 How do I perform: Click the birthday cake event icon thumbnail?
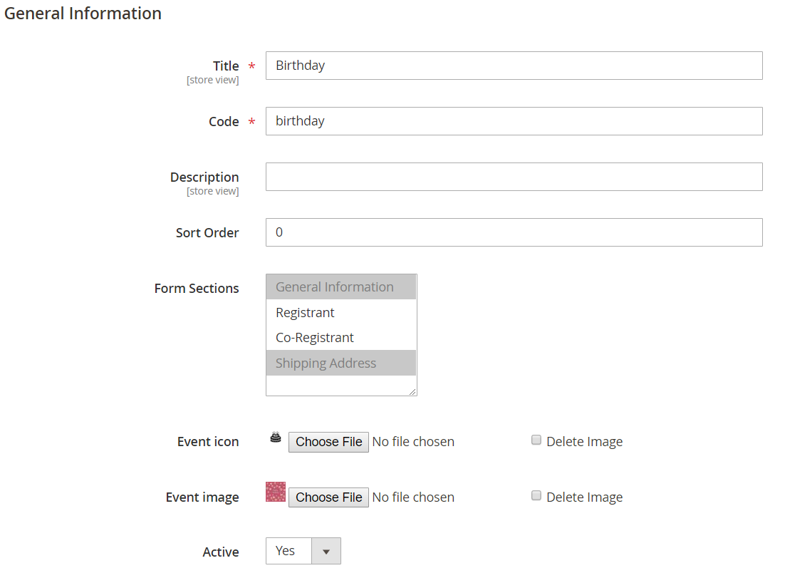pos(276,438)
